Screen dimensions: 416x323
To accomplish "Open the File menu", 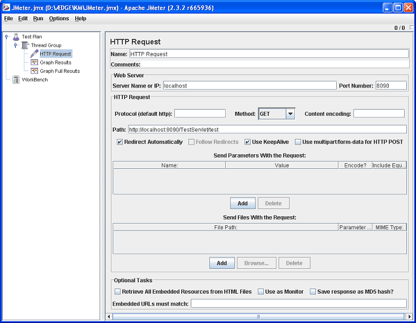I will tap(8, 19).
